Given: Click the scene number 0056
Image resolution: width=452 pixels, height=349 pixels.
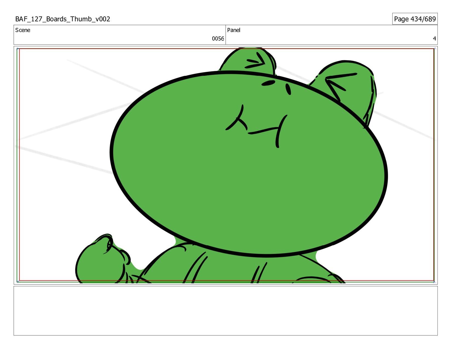Looking at the screenshot, I should coord(218,39).
